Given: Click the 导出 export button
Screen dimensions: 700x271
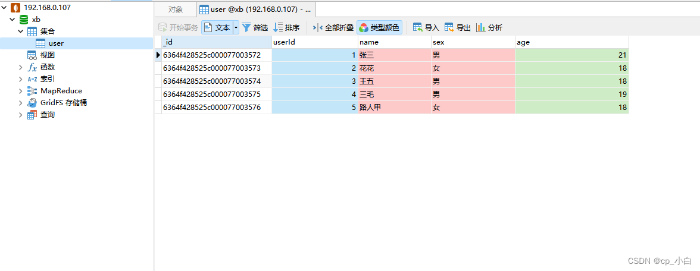Looking at the screenshot, I should (x=458, y=27).
